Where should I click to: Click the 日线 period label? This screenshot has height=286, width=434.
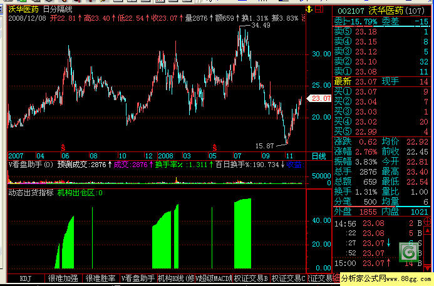click(319, 156)
